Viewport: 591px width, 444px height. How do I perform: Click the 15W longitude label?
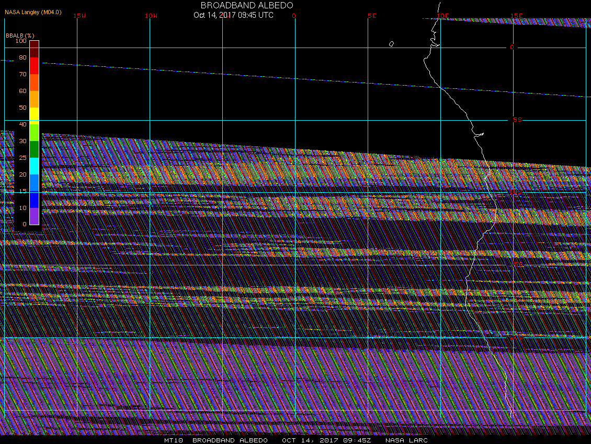point(79,16)
